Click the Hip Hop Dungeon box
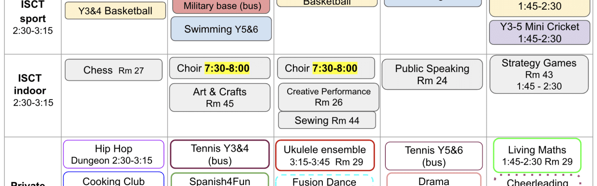597x186 pixels. [x=114, y=154]
